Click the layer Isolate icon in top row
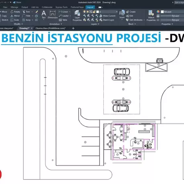This screenshot has width=184, height=184. tap(88, 16)
